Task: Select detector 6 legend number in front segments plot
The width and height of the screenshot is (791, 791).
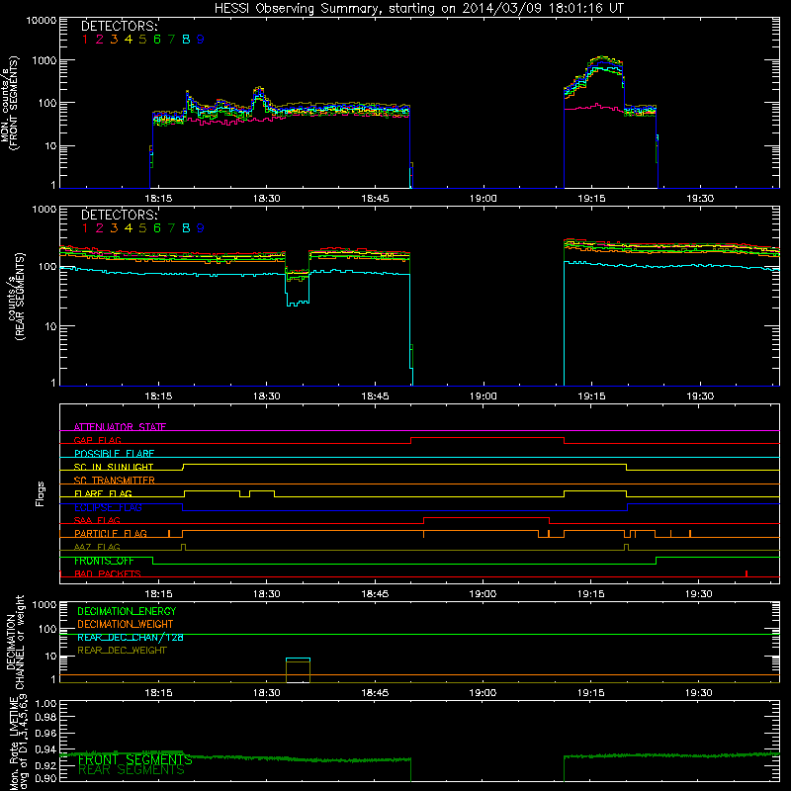Action: (x=157, y=40)
